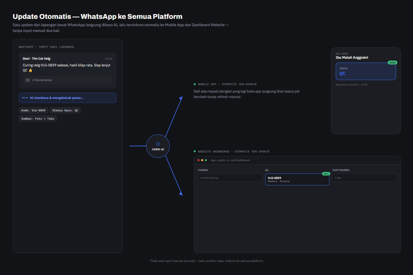Open the VLG-0839 Melati A. · Fortuner job card
413x275 pixels.
[x=297, y=179]
